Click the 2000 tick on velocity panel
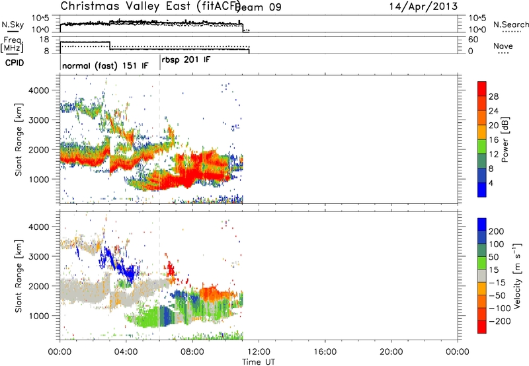 38,286
